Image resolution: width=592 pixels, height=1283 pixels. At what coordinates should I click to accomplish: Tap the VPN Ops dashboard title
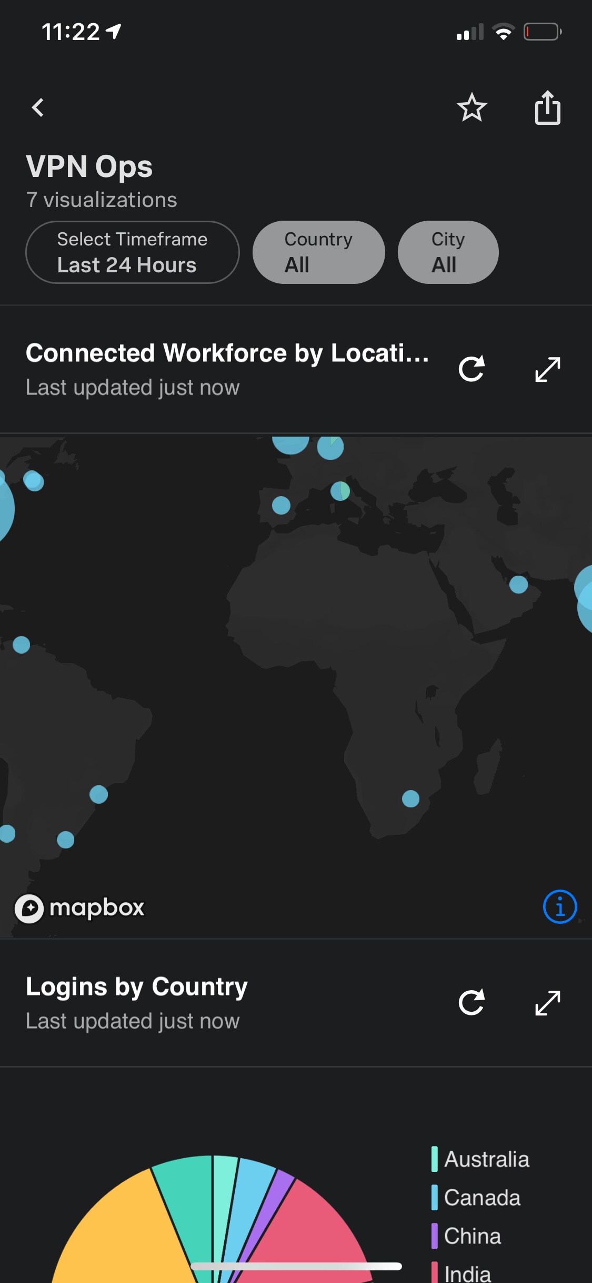pos(89,167)
